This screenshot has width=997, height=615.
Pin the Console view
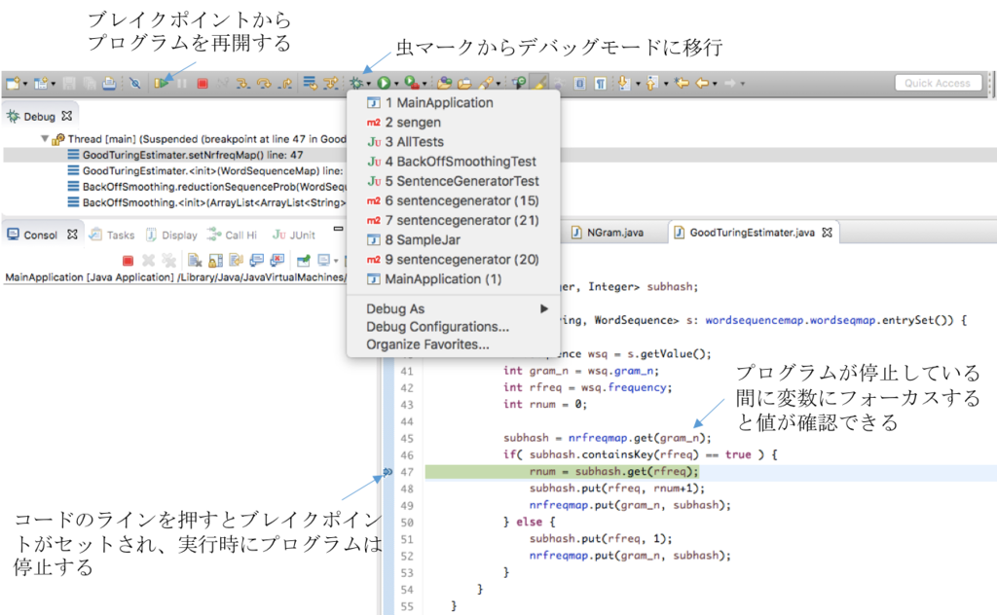click(304, 261)
